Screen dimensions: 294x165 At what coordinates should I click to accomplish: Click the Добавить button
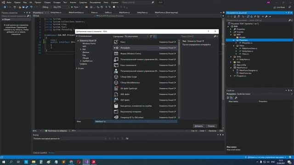(198, 126)
